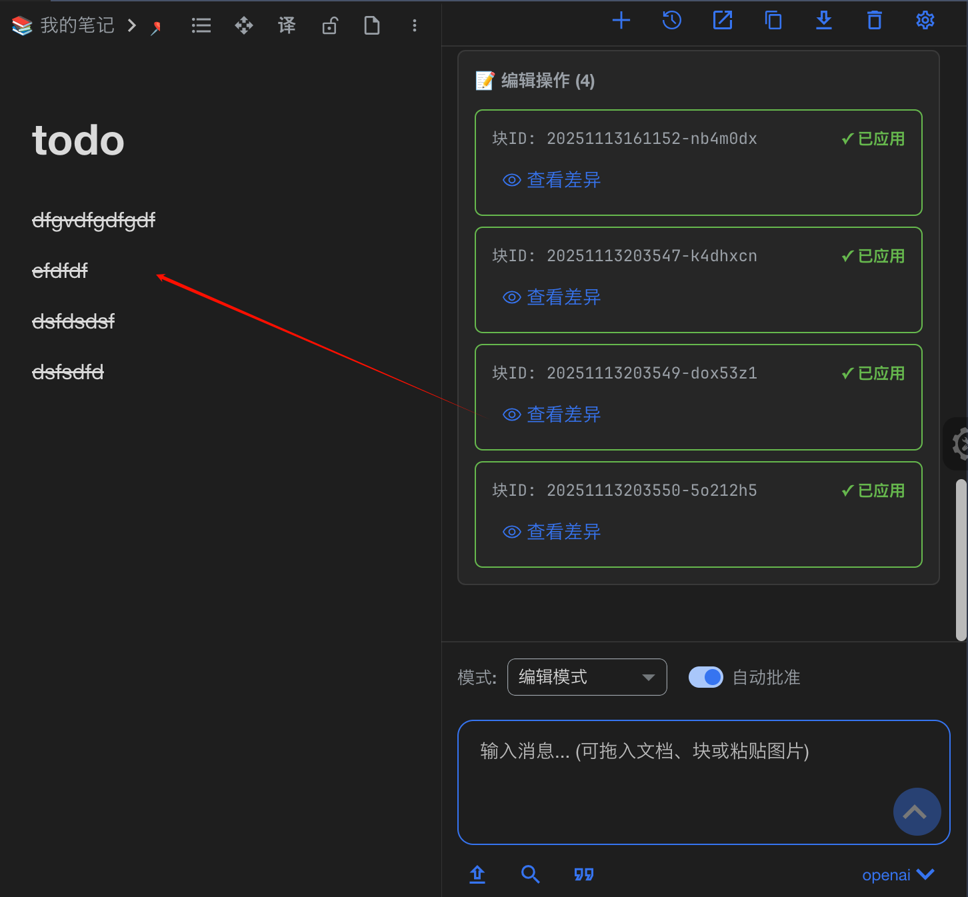Click the gear tab on right edge
The width and height of the screenshot is (968, 897).
tap(957, 444)
